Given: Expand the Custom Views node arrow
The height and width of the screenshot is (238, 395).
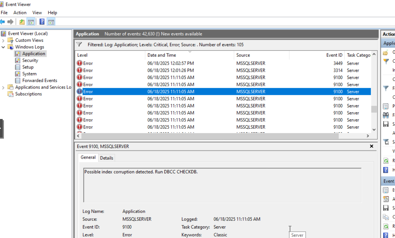Looking at the screenshot, I should [x=3, y=40].
